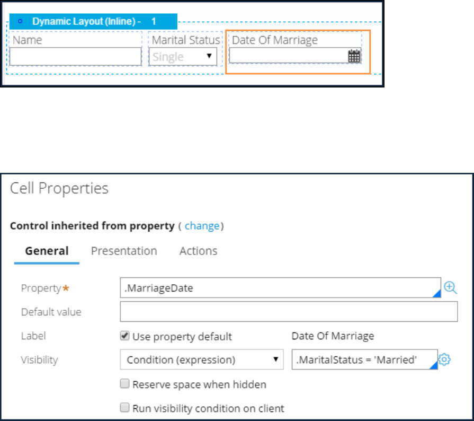Switch to the Presentation tab

coord(124,251)
